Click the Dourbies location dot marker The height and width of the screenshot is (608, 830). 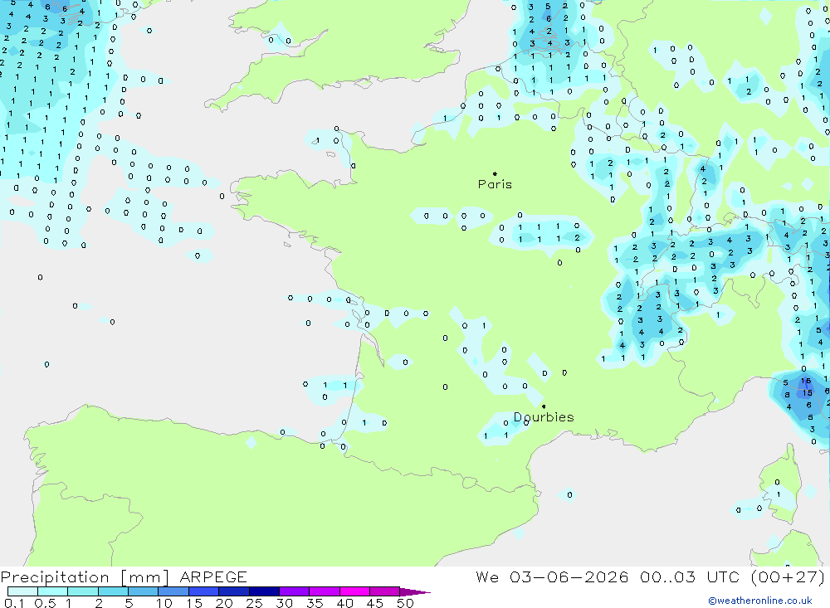click(544, 406)
